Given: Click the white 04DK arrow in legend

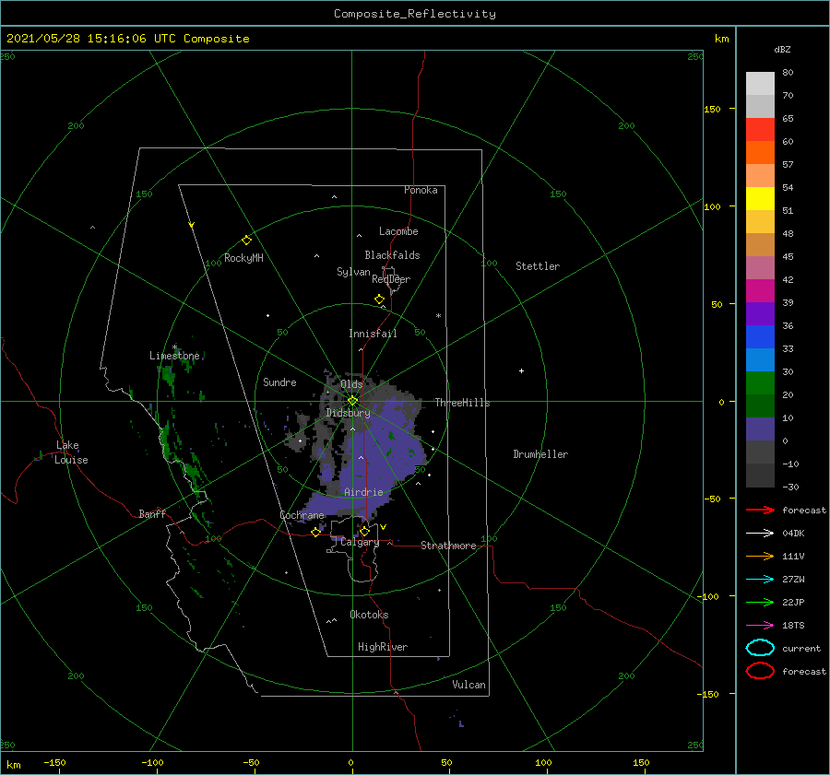Looking at the screenshot, I should tap(760, 533).
